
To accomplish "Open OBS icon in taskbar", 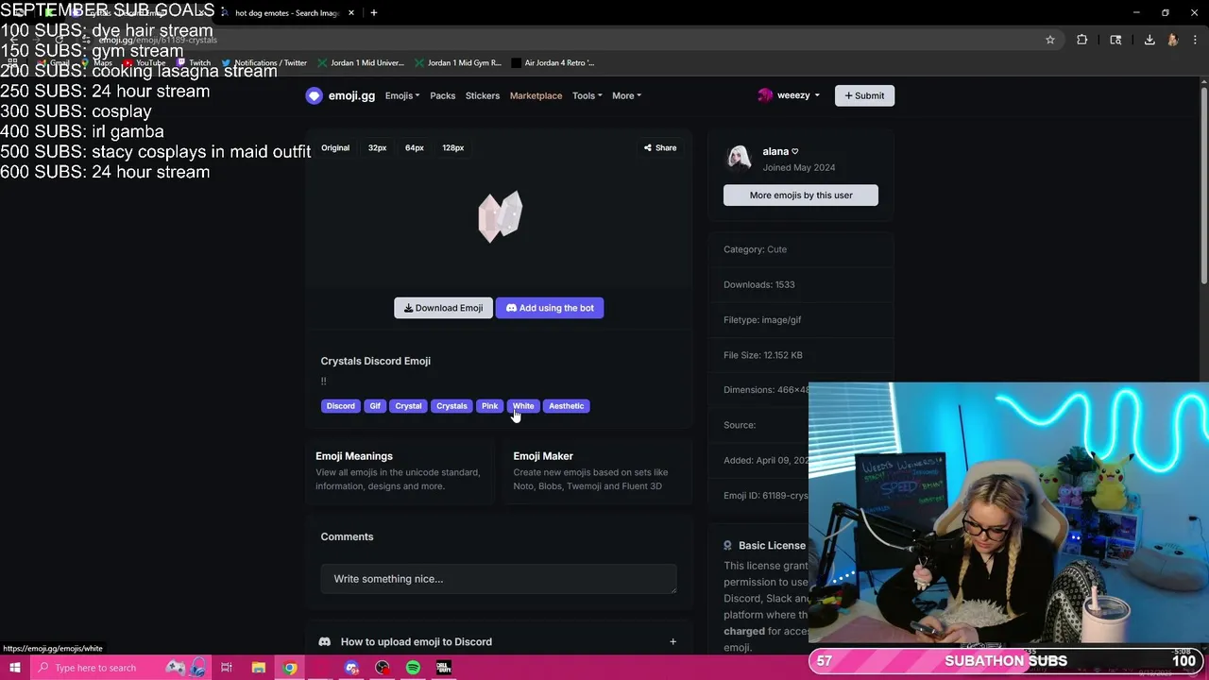I will [x=383, y=668].
